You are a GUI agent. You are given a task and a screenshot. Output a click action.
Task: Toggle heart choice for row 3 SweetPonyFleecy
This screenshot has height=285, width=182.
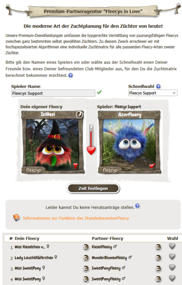tap(172, 268)
